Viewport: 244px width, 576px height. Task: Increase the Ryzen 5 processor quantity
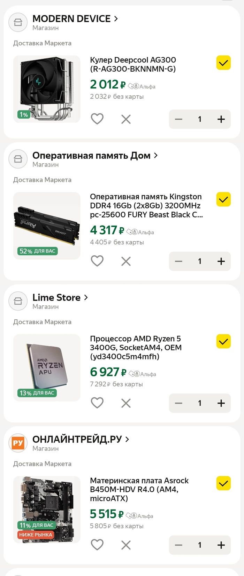[221, 403]
